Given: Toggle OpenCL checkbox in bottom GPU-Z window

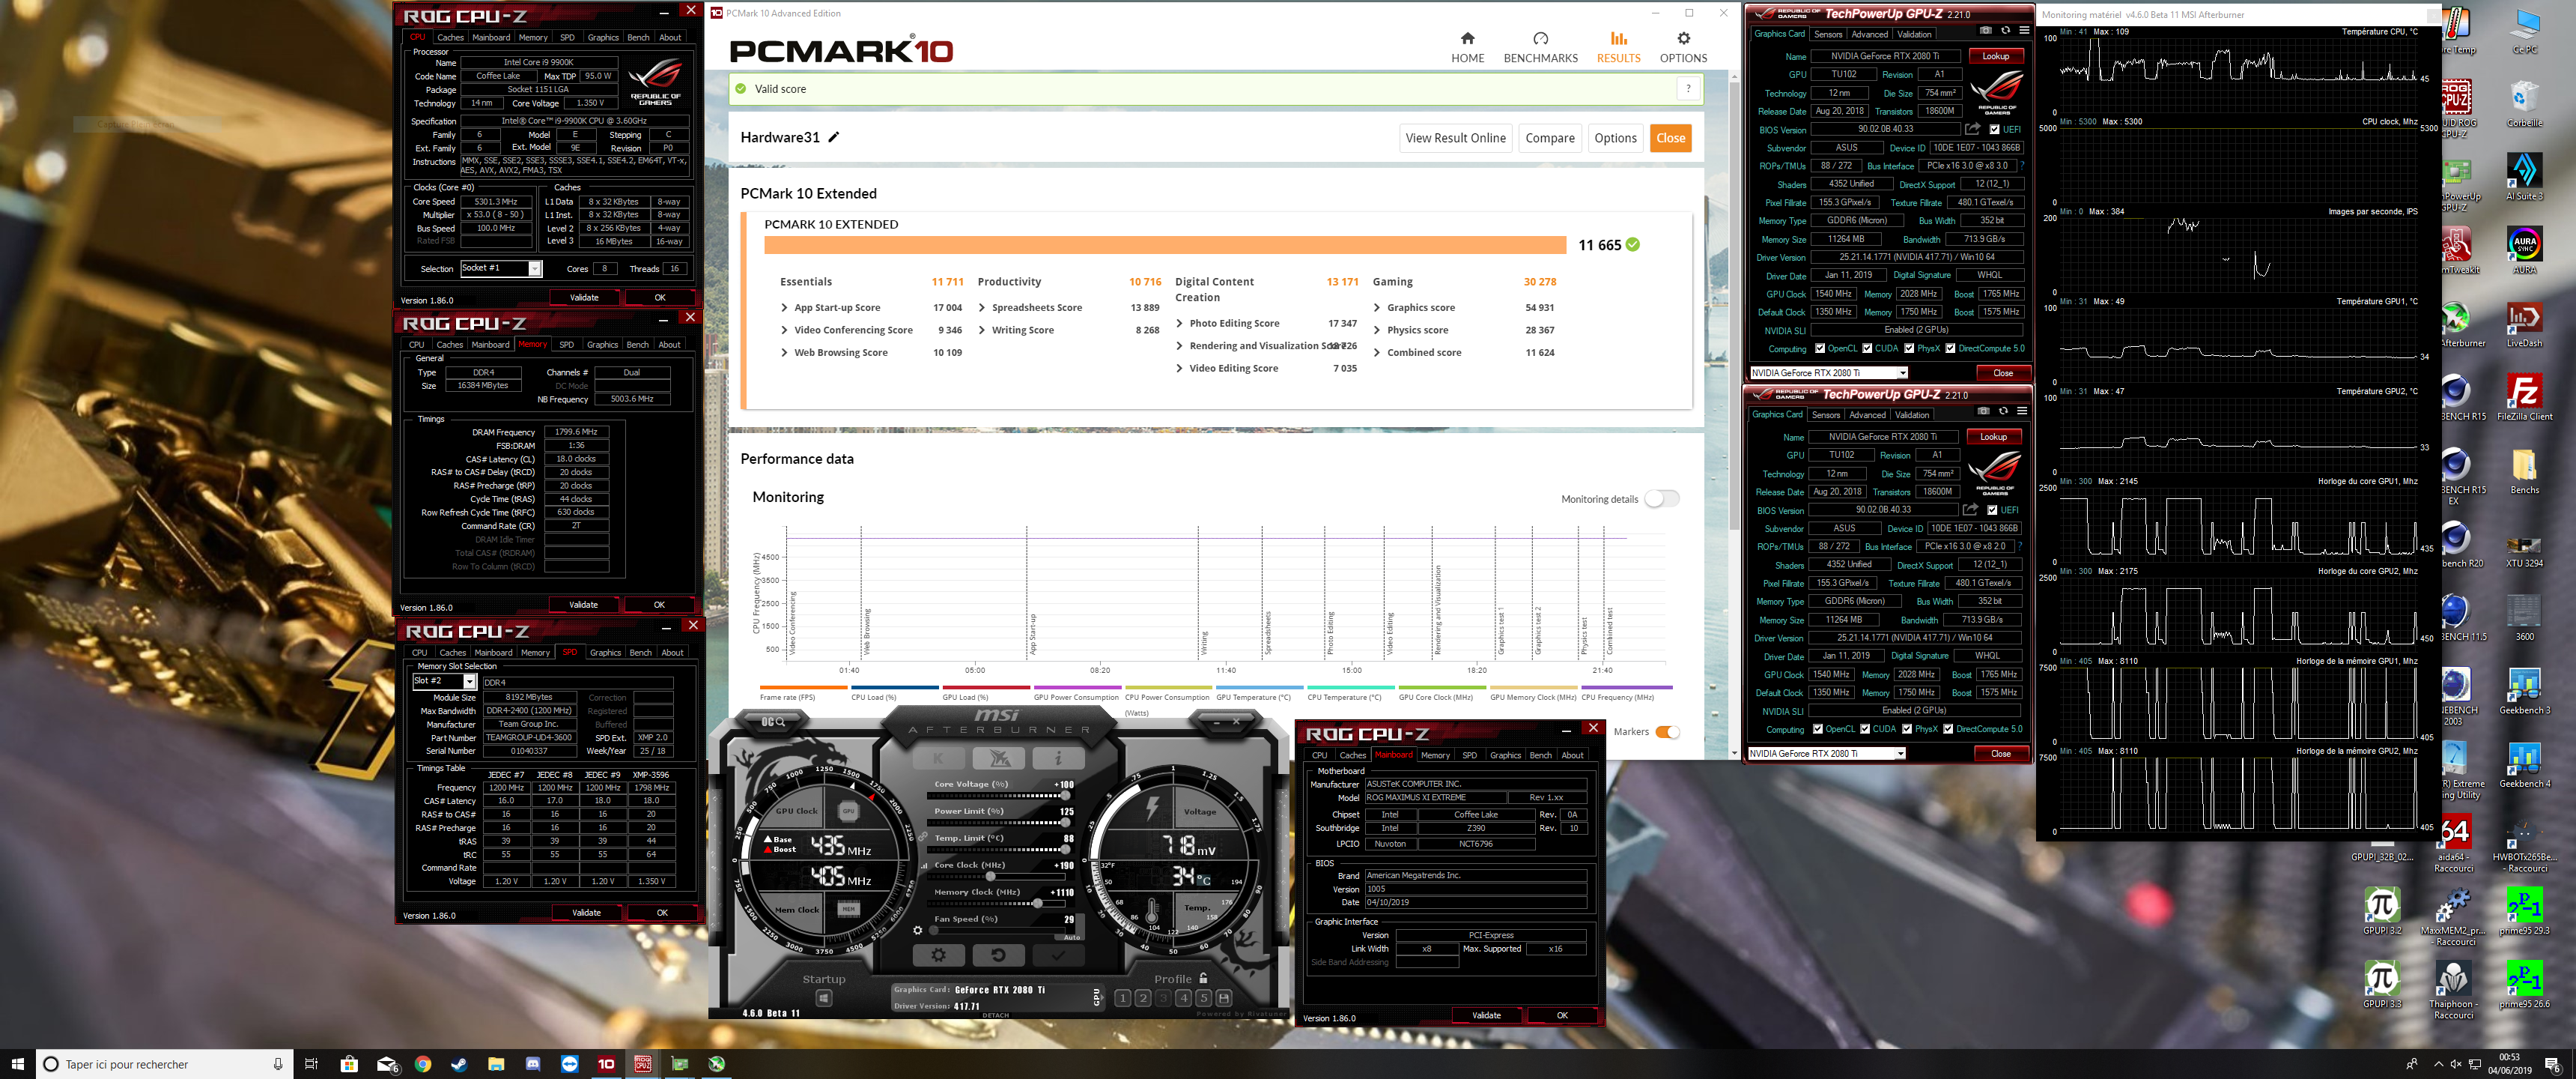Looking at the screenshot, I should (x=1818, y=728).
